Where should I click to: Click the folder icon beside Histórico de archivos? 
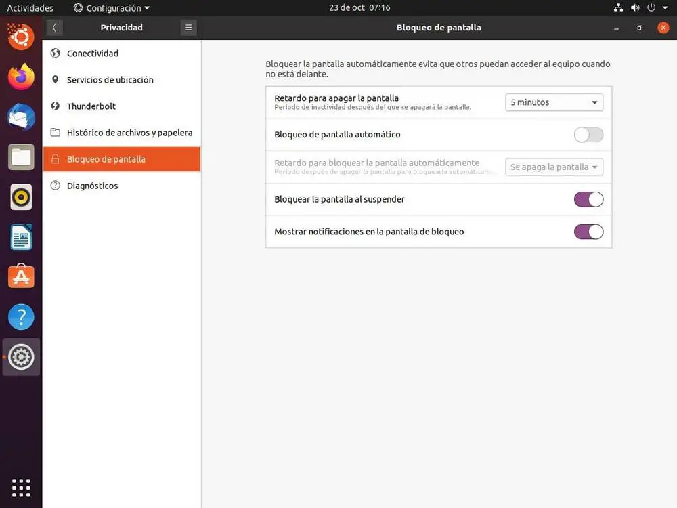pos(56,132)
